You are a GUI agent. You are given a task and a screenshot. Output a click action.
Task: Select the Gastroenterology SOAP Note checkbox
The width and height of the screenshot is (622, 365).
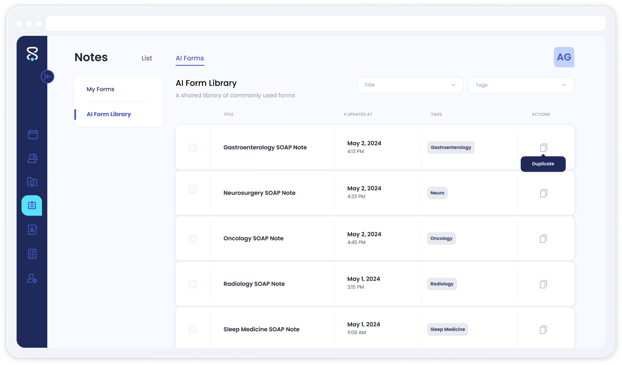[x=193, y=148]
